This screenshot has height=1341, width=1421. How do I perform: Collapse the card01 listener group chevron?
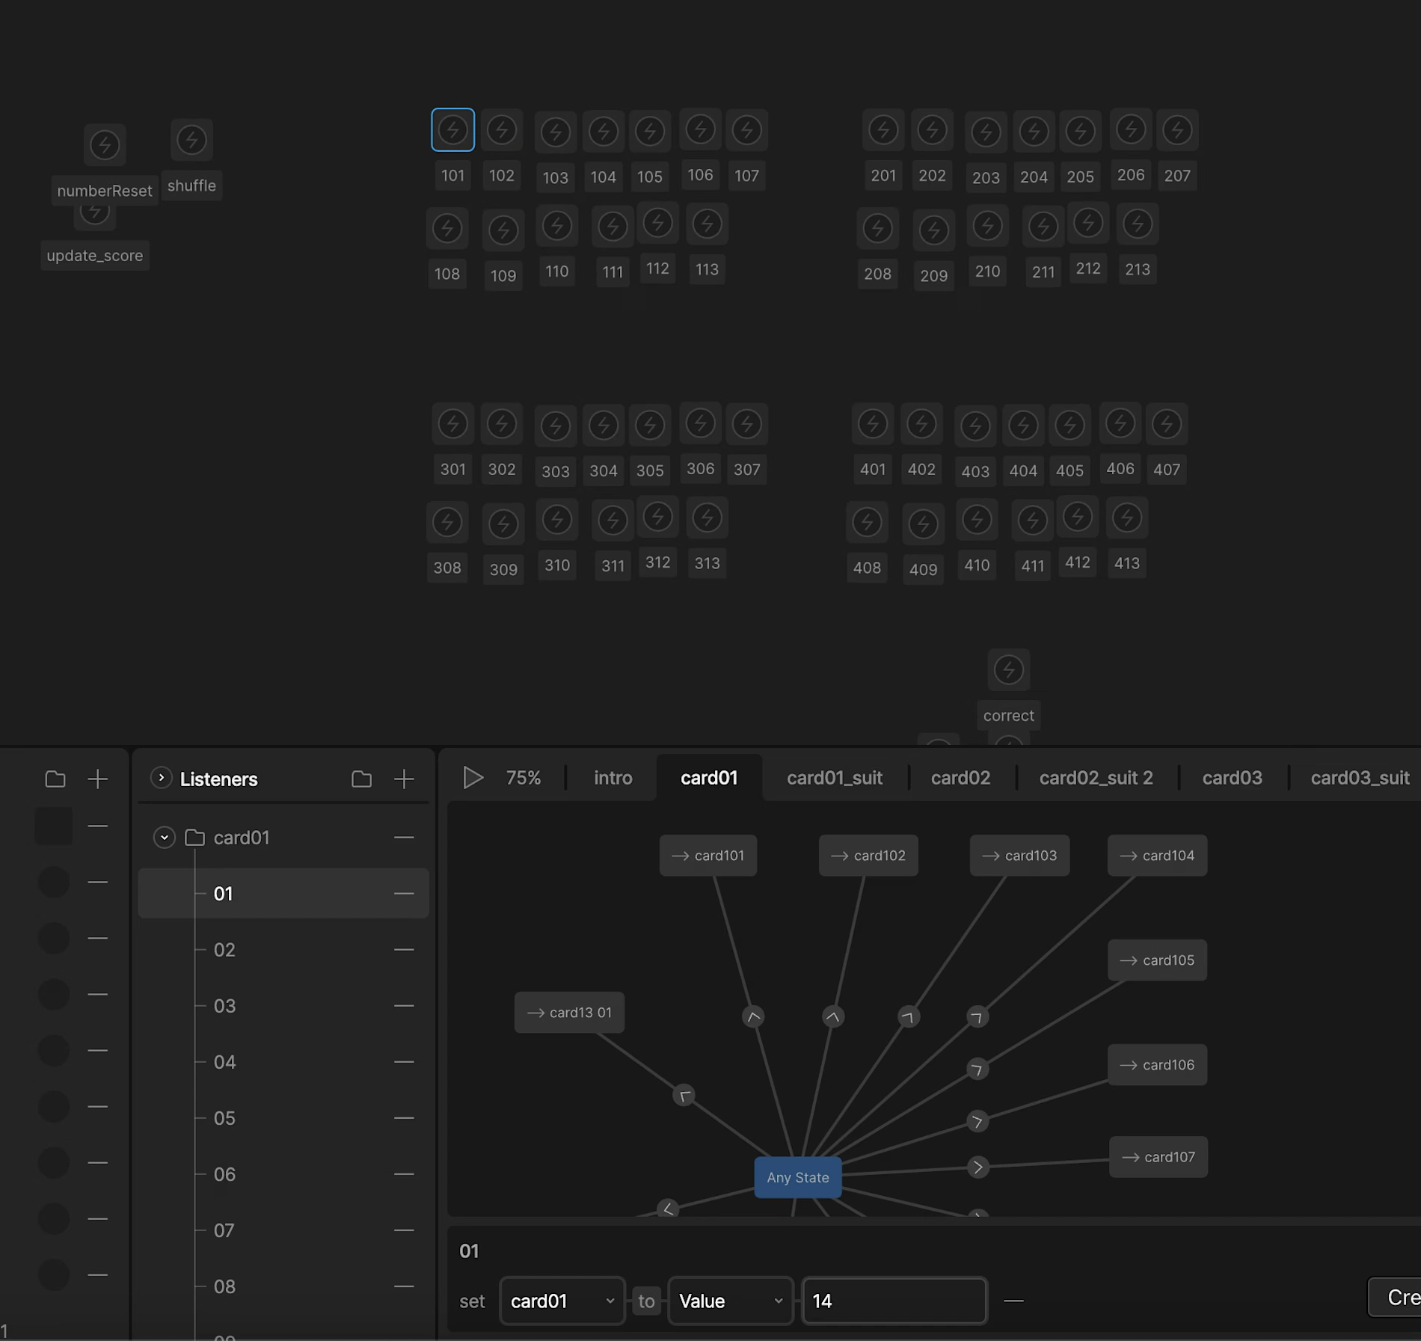[x=163, y=838]
